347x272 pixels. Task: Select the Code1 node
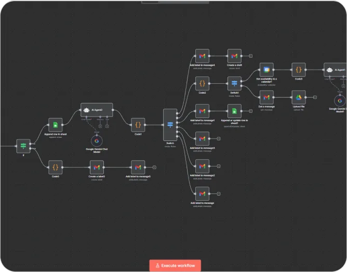(x=138, y=125)
